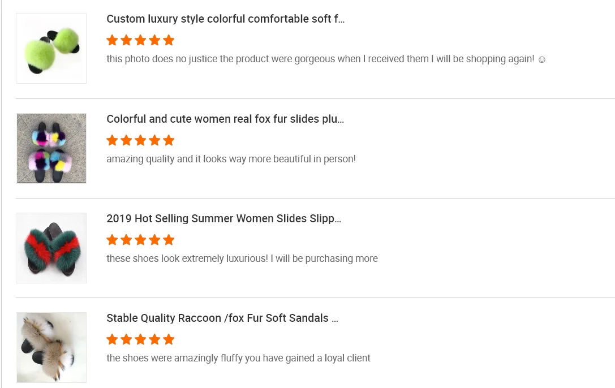
Task: Click the smiley emoji ending the first review
Action: tap(541, 59)
